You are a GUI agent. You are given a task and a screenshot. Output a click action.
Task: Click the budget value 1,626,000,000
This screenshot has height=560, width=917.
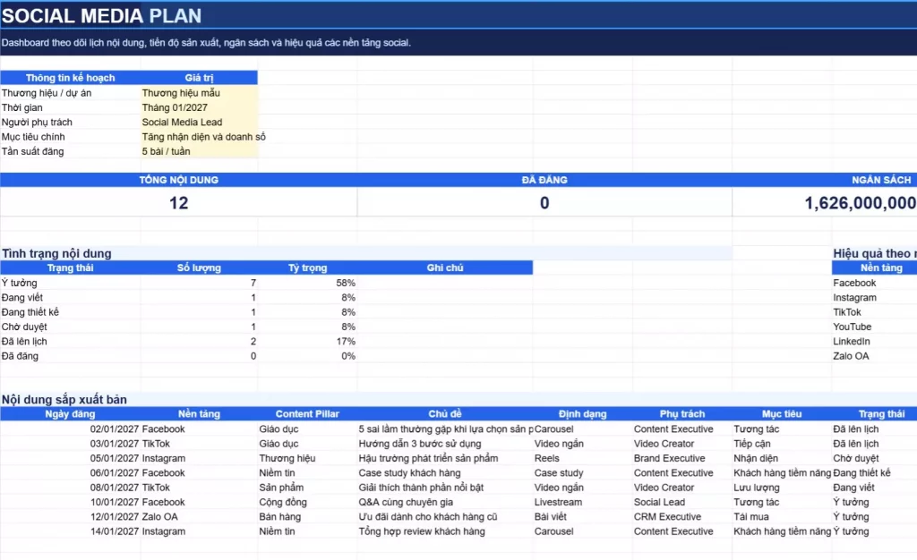coord(825,203)
